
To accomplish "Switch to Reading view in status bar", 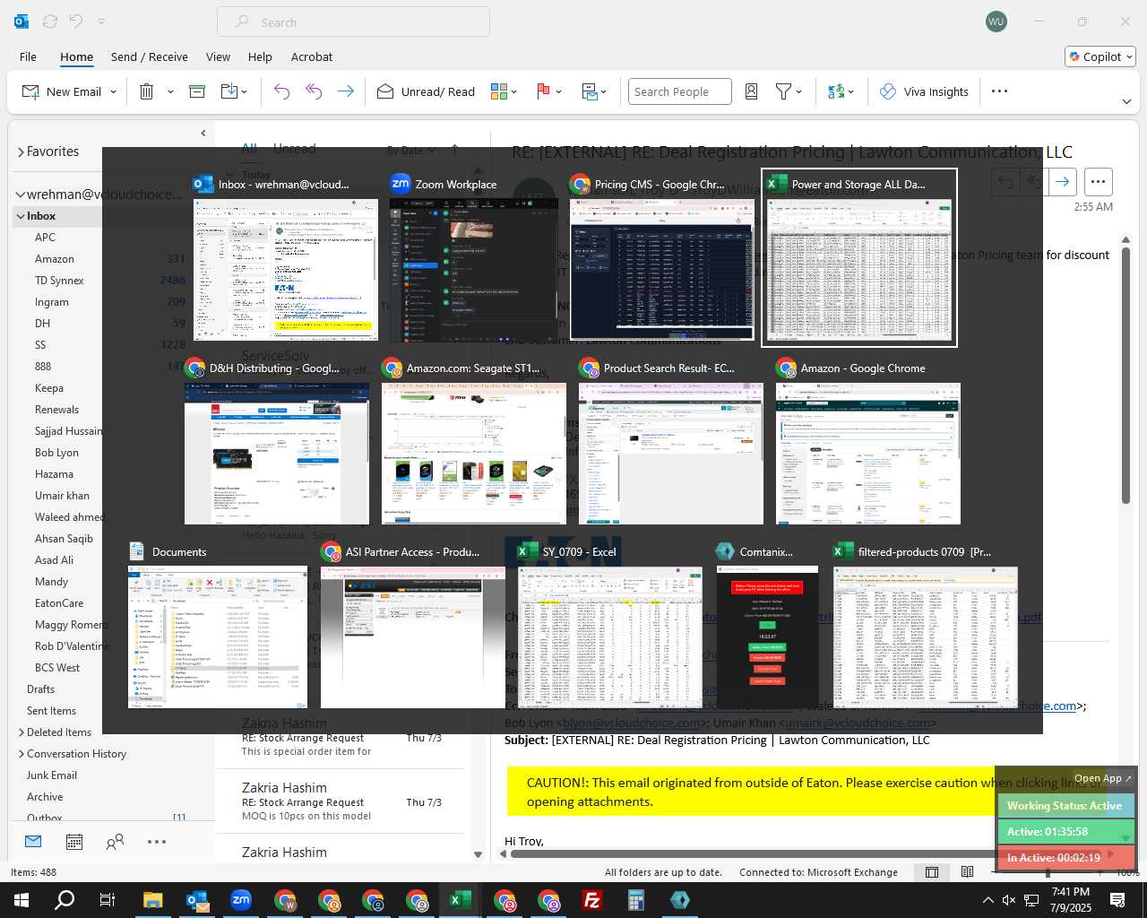I will [967, 872].
